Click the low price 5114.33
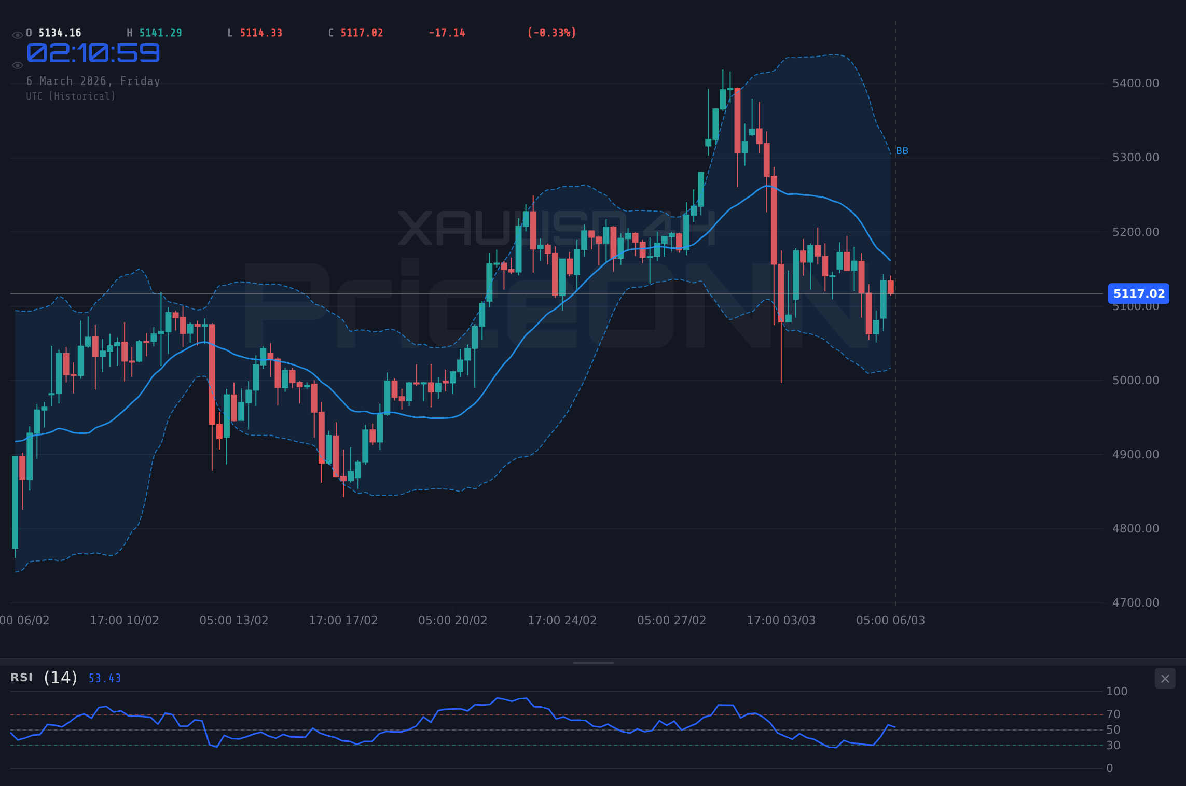Screen dimensions: 1186x786 point(261,33)
